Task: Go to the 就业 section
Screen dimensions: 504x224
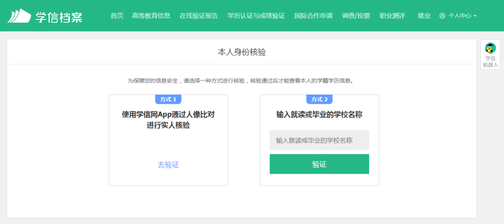Action: pyautogui.click(x=424, y=16)
